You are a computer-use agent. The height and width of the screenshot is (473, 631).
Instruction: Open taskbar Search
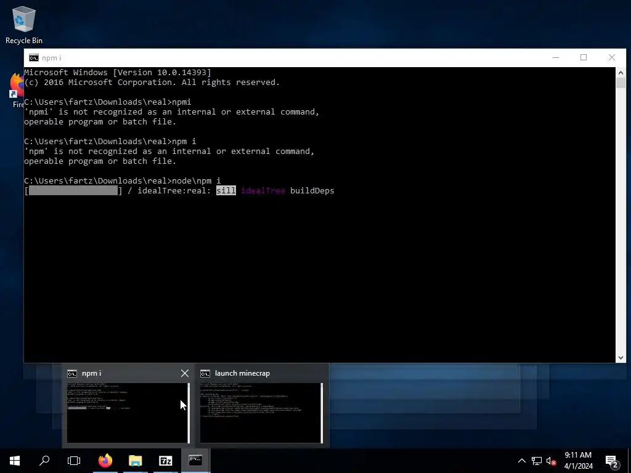(x=44, y=461)
